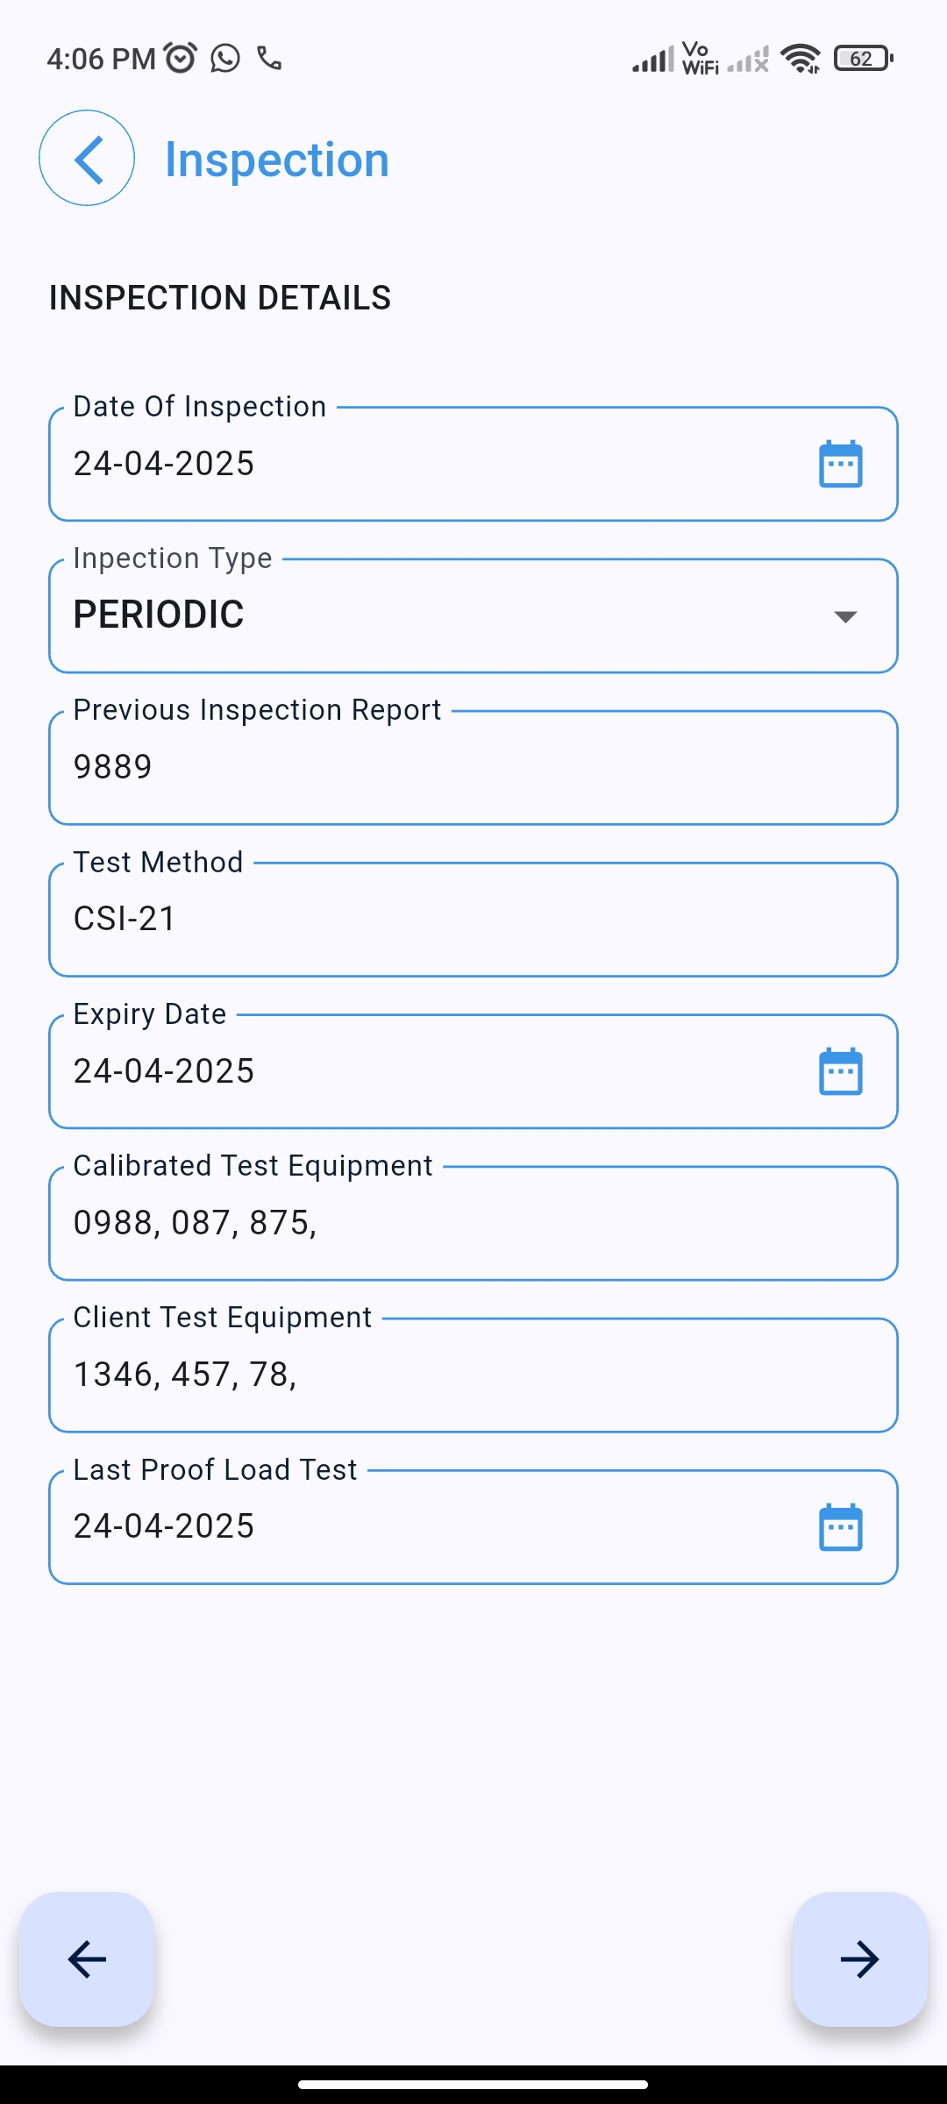
Task: Edit the Client Test Equipment field
Action: [473, 1375]
